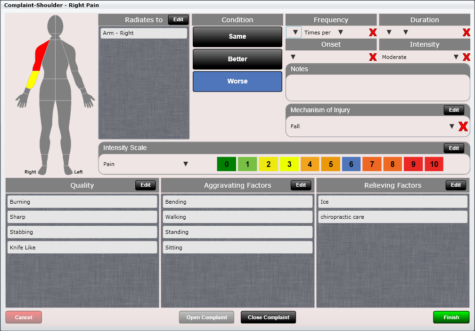This screenshot has height=331, width=475.
Task: Select Burning in Quality list
Action: point(82,202)
